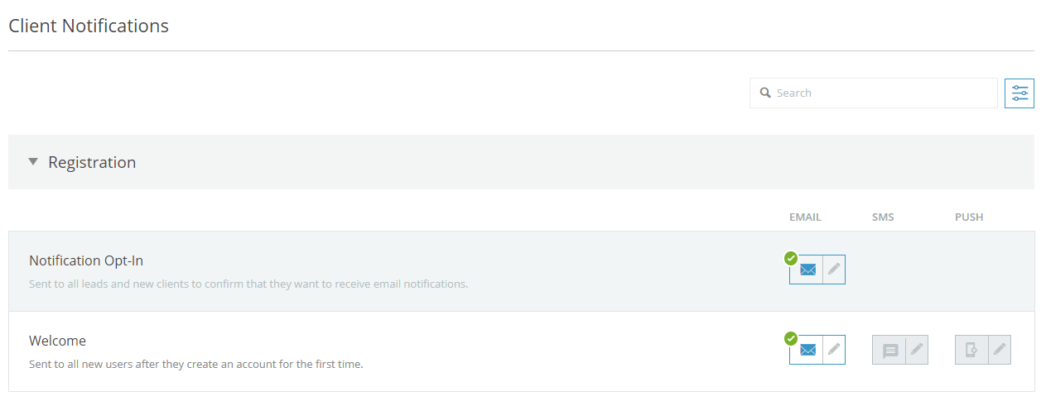This screenshot has height=401, width=1046.
Task: Click the green checkmark on Welcome email
Action: [791, 338]
